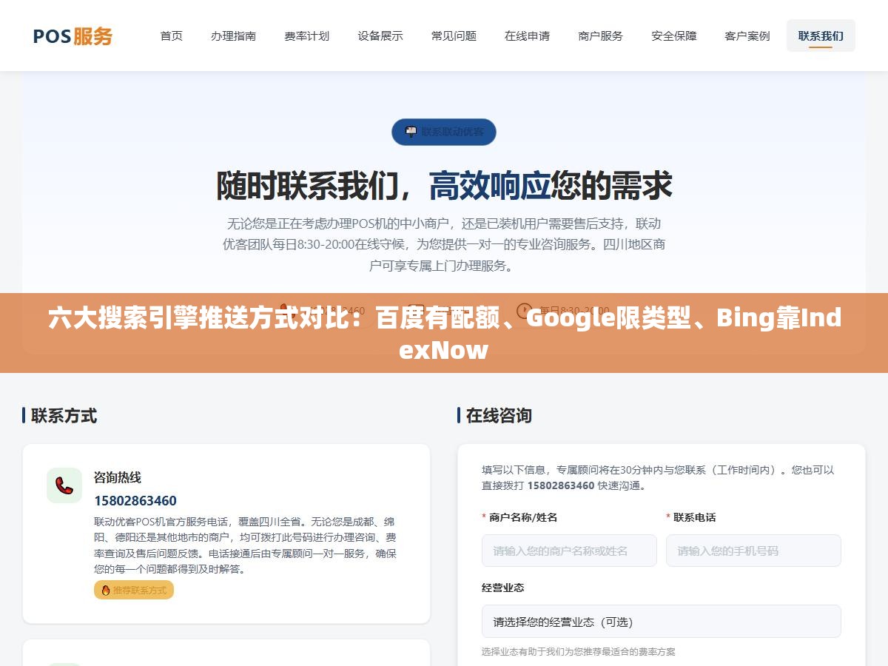Click the mailbox icon in the 联系联动优客 badge
Screen dimensions: 888x666
[x=411, y=132]
